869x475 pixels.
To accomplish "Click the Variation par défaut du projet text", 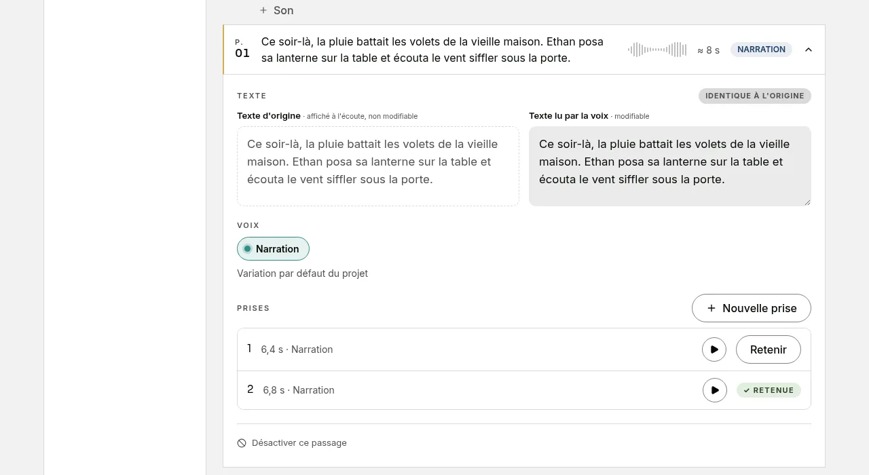I will [x=302, y=273].
